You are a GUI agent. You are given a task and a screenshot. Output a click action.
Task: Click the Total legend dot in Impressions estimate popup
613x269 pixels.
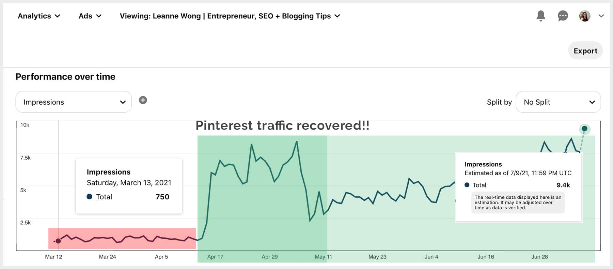click(467, 185)
